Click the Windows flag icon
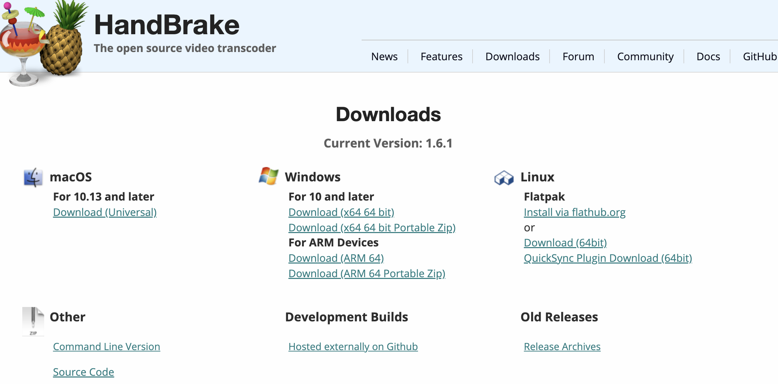The height and width of the screenshot is (384, 778). pyautogui.click(x=269, y=176)
